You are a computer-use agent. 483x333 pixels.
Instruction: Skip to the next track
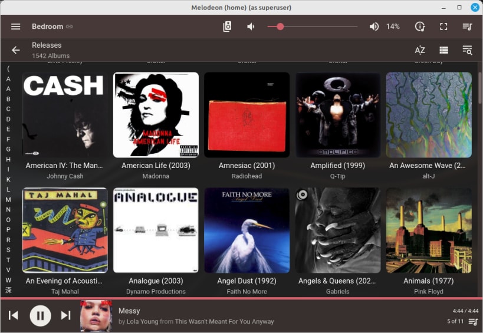(65, 315)
